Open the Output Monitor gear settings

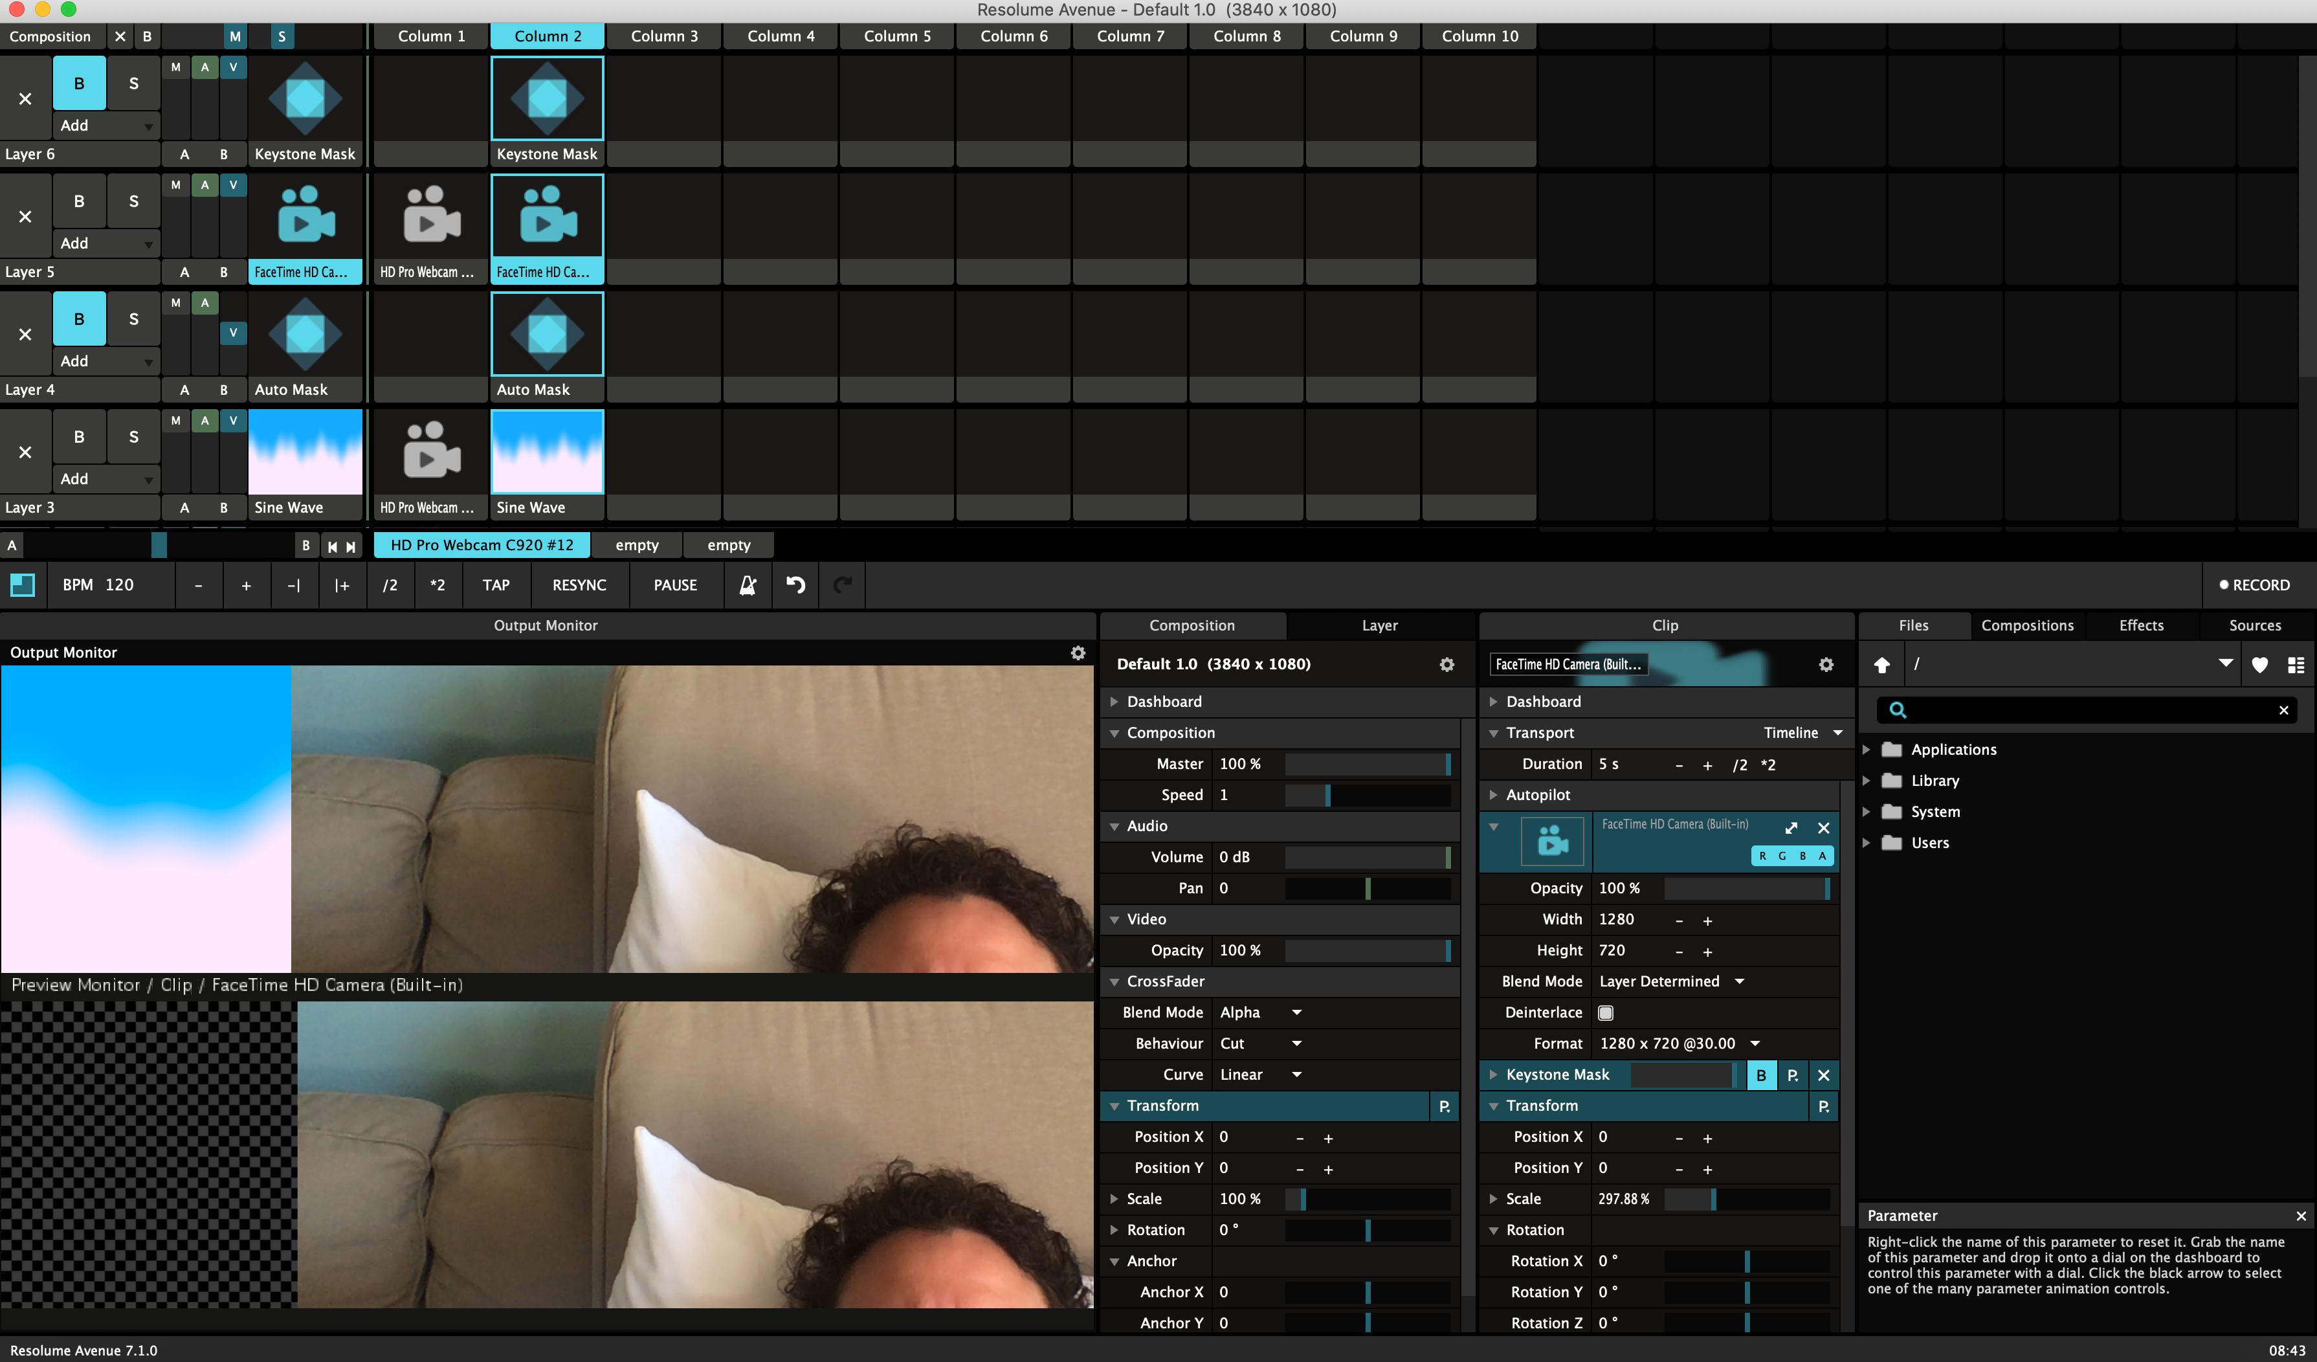click(1078, 652)
